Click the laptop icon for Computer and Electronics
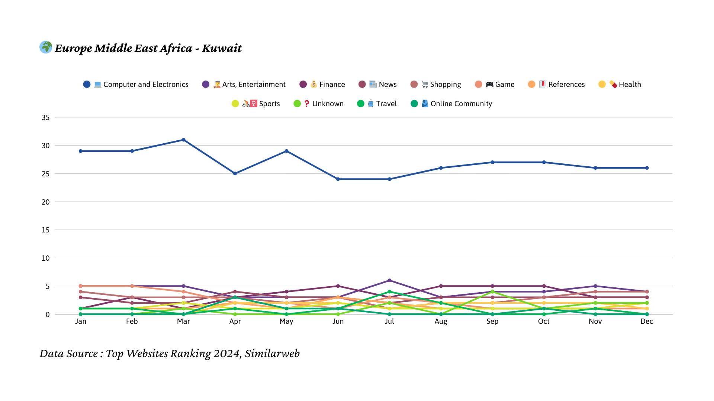714x401 pixels. click(98, 85)
